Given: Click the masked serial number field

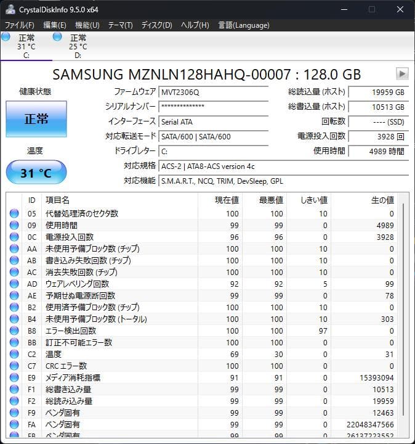Looking at the screenshot, I should pyautogui.click(x=214, y=107).
